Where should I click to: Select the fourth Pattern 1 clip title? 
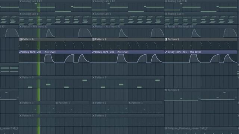pyautogui.click(x=137, y=103)
